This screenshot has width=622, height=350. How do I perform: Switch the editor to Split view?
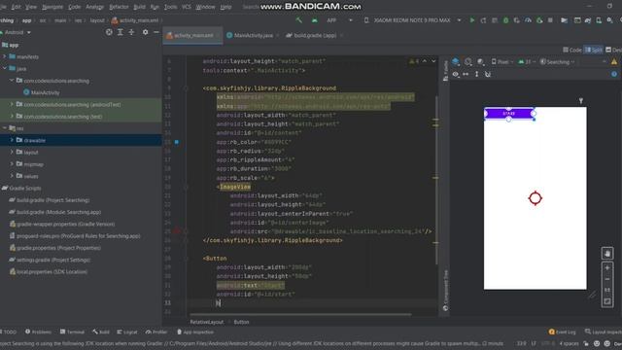tap(594, 50)
